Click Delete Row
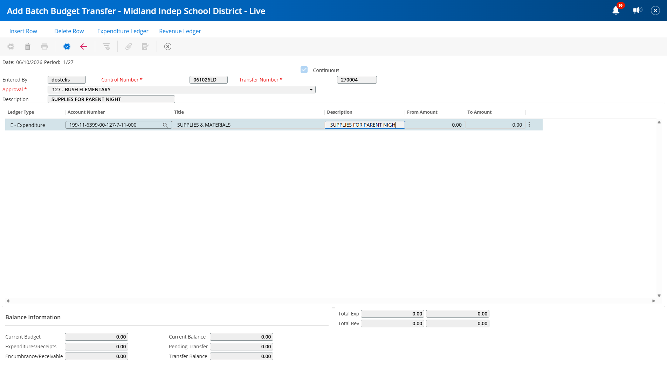This screenshot has width=667, height=377. 69,31
